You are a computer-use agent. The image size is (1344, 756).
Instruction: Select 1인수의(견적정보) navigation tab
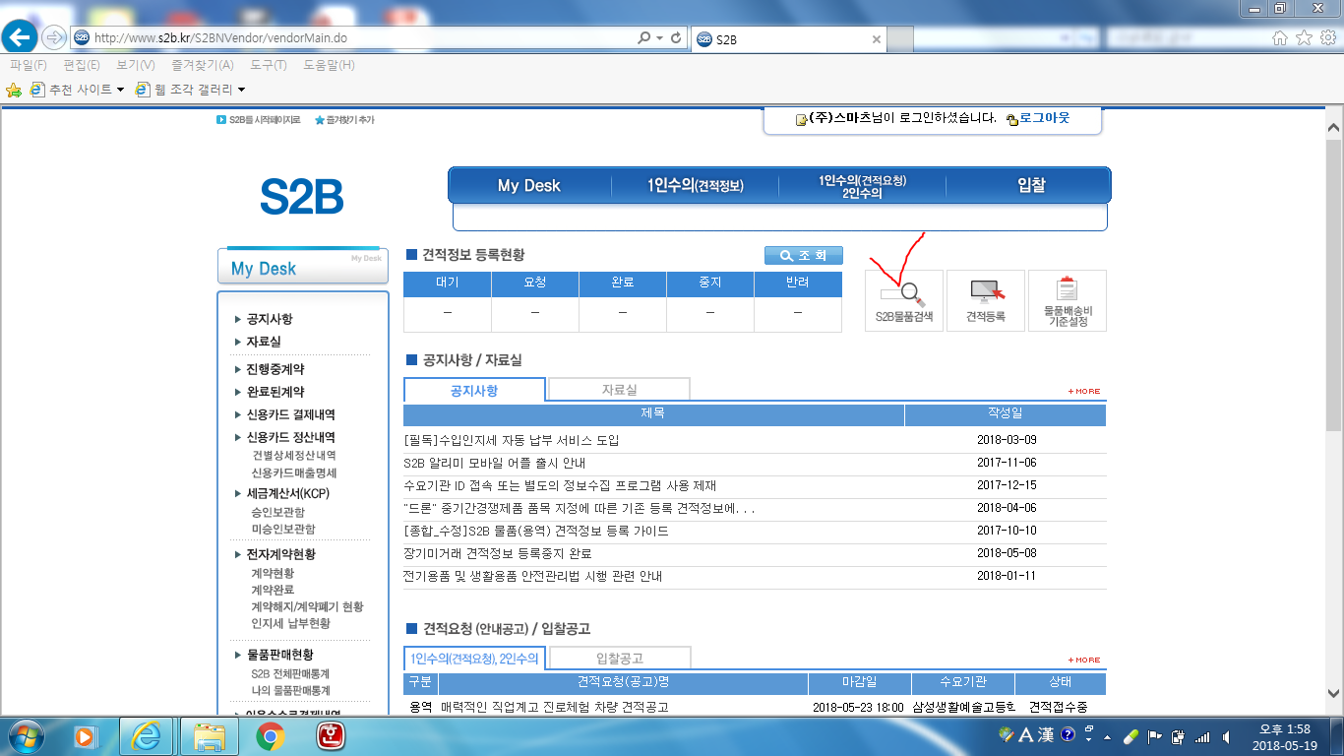coord(695,185)
